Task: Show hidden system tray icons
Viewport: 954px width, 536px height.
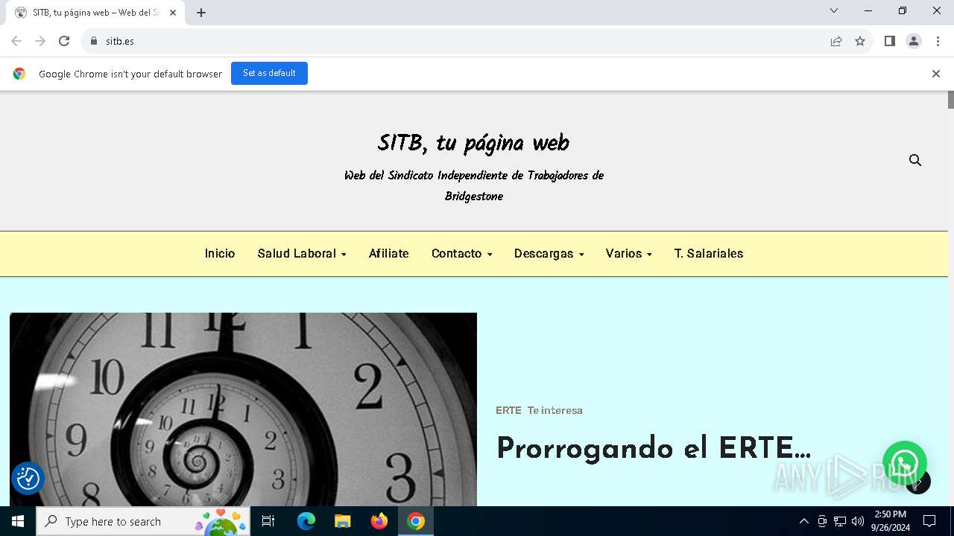Action: coord(803,521)
